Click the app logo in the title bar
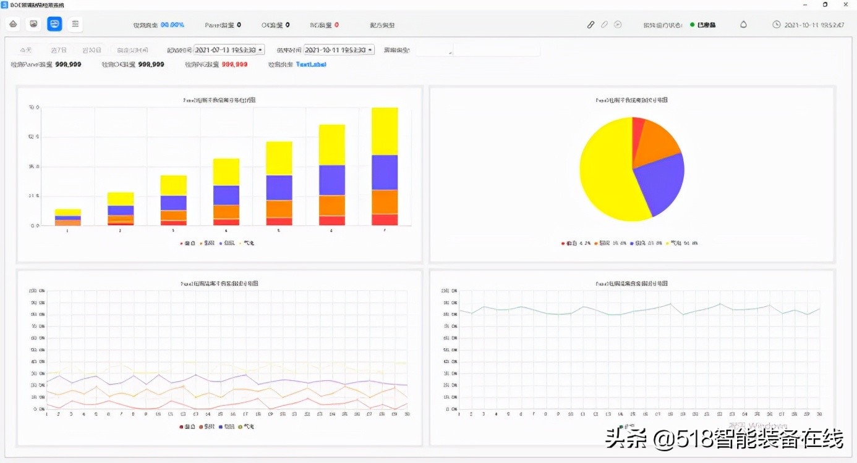The height and width of the screenshot is (463, 857). point(5,4)
